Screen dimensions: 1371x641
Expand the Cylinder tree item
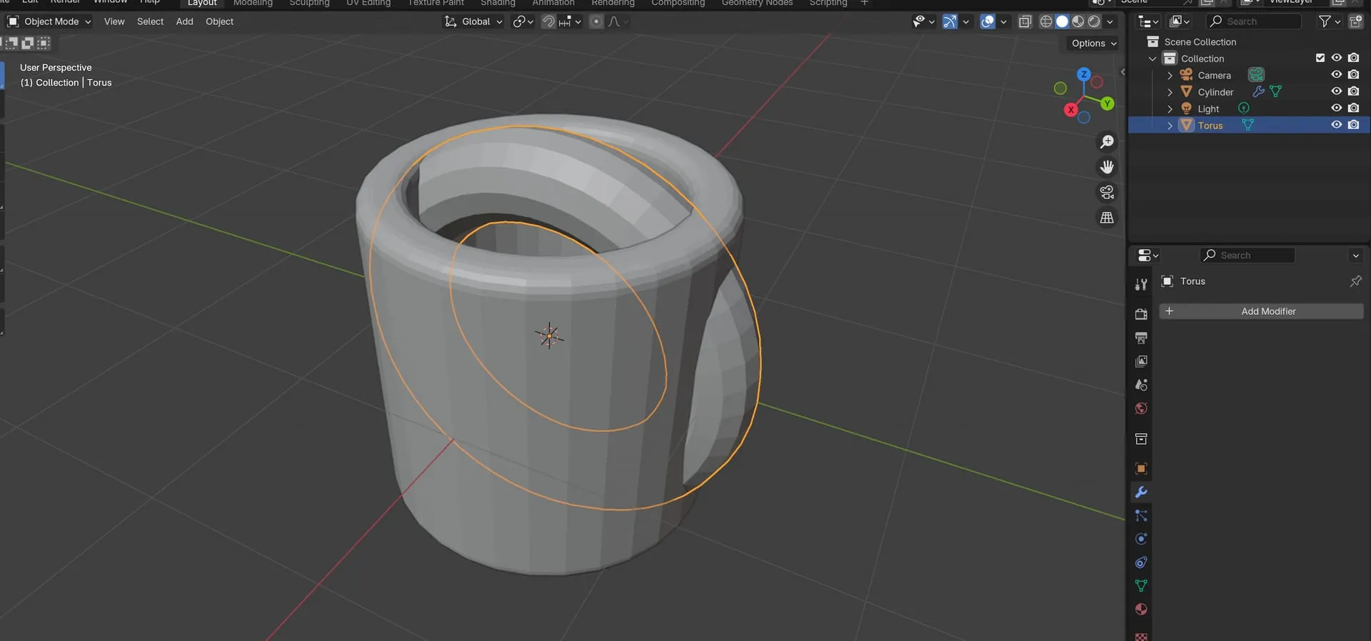click(x=1170, y=92)
